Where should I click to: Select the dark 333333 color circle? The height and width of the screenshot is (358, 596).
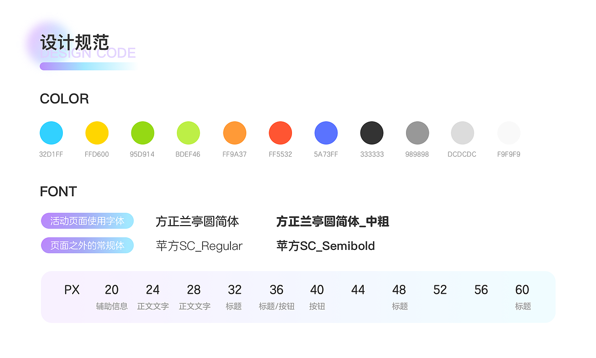(x=372, y=132)
